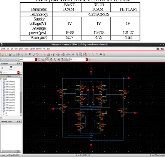Image resolution: width=165 pixels, height=157 pixels.
Task: Close the Property Editor panel
Action: [x=21, y=121]
